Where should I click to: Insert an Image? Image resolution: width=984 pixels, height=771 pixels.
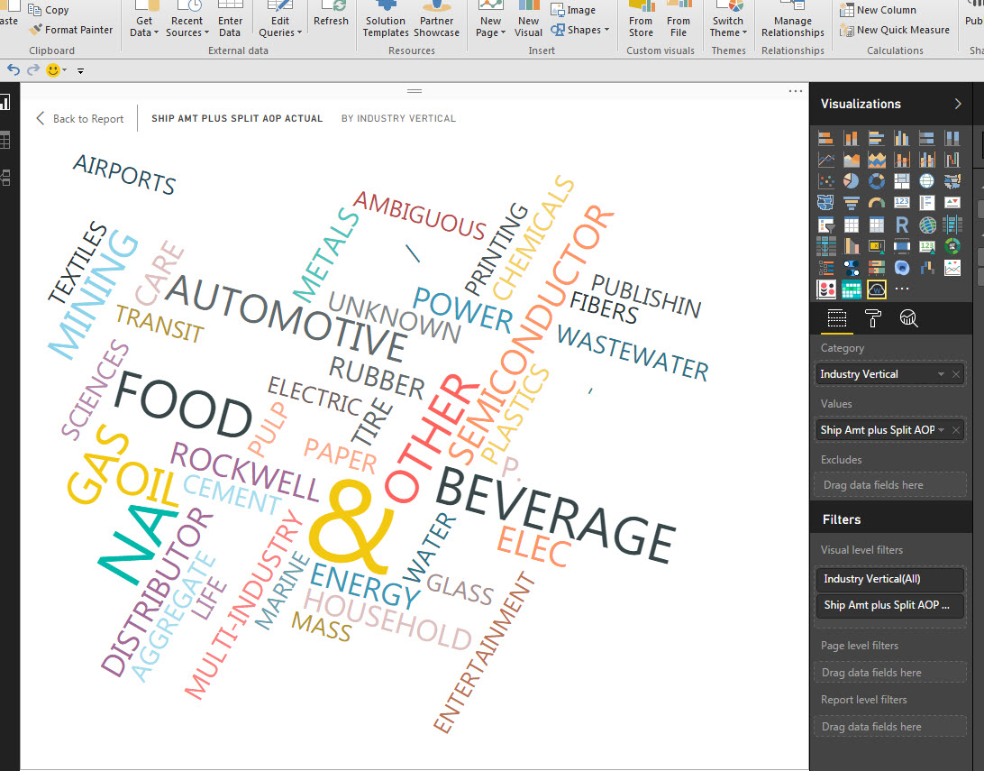tap(573, 10)
